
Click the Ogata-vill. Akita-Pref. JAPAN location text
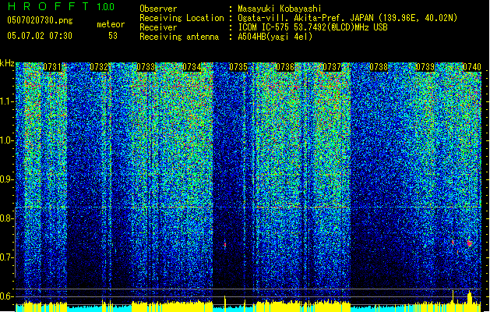click(347, 18)
